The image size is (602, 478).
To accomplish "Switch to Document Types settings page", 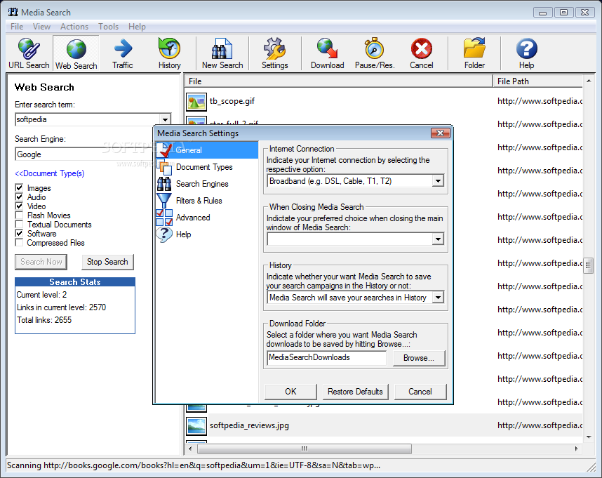I will (x=204, y=167).
